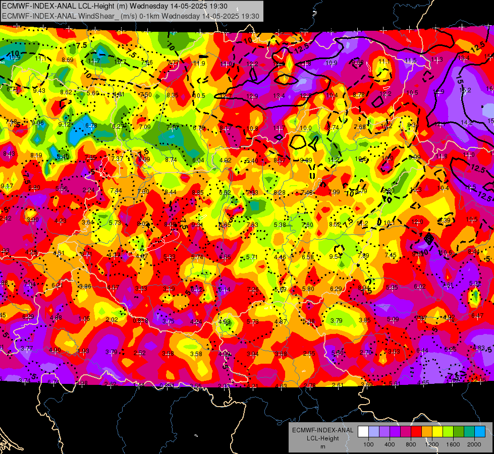This screenshot has height=454, width=494.
Task: Click the white legend swatch
Action: pyautogui.click(x=363, y=431)
